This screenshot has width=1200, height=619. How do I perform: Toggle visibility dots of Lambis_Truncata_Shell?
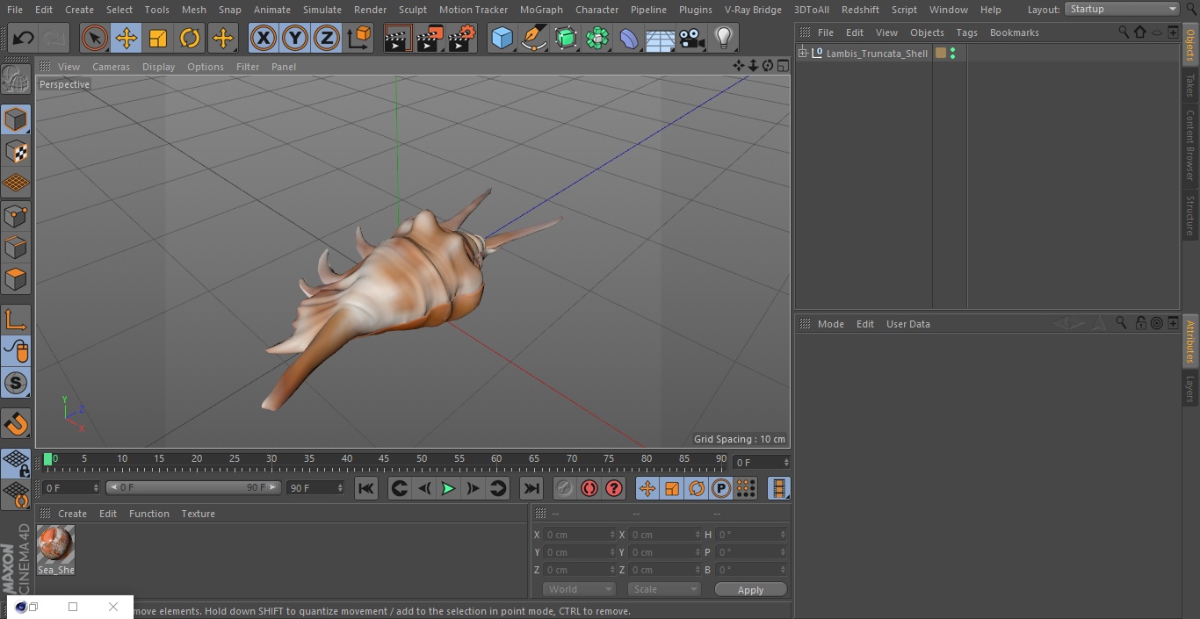(952, 54)
